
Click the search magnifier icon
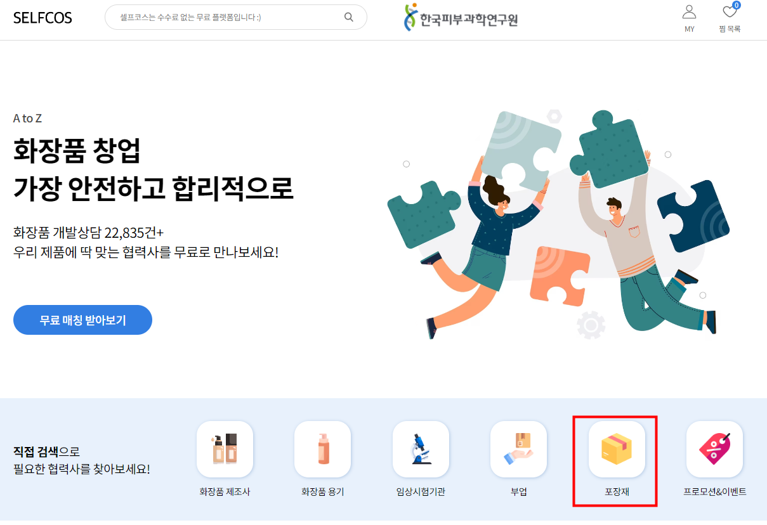click(x=349, y=17)
